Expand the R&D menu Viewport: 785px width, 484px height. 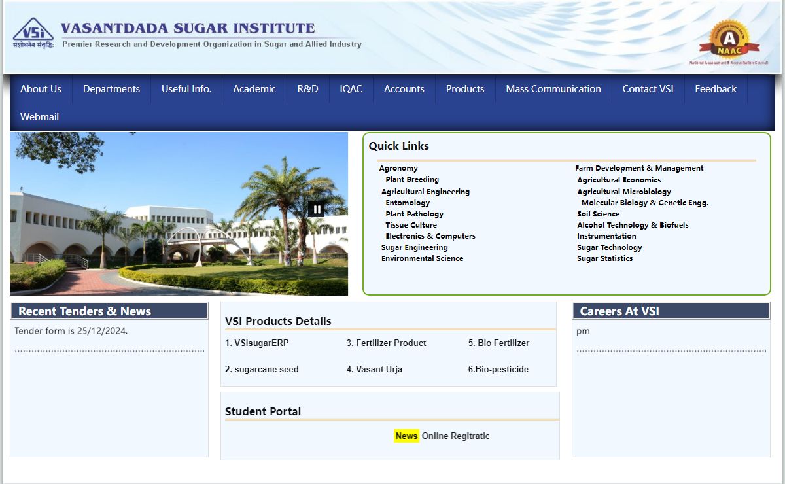(307, 89)
